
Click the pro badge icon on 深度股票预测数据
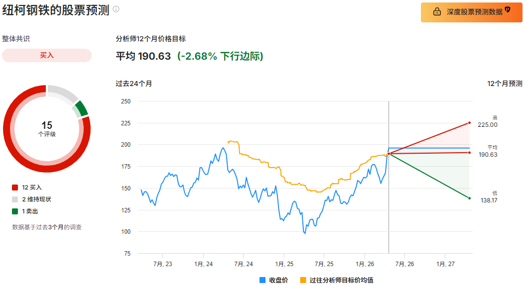coord(507,9)
